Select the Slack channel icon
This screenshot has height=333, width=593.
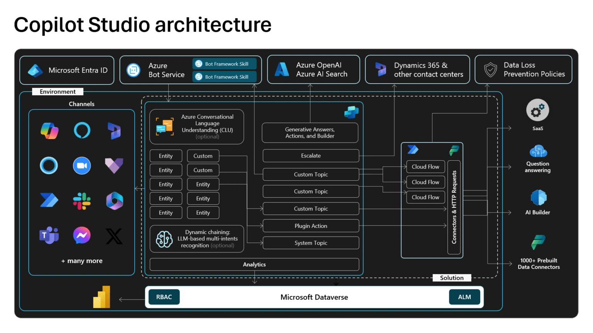pyautogui.click(x=82, y=201)
